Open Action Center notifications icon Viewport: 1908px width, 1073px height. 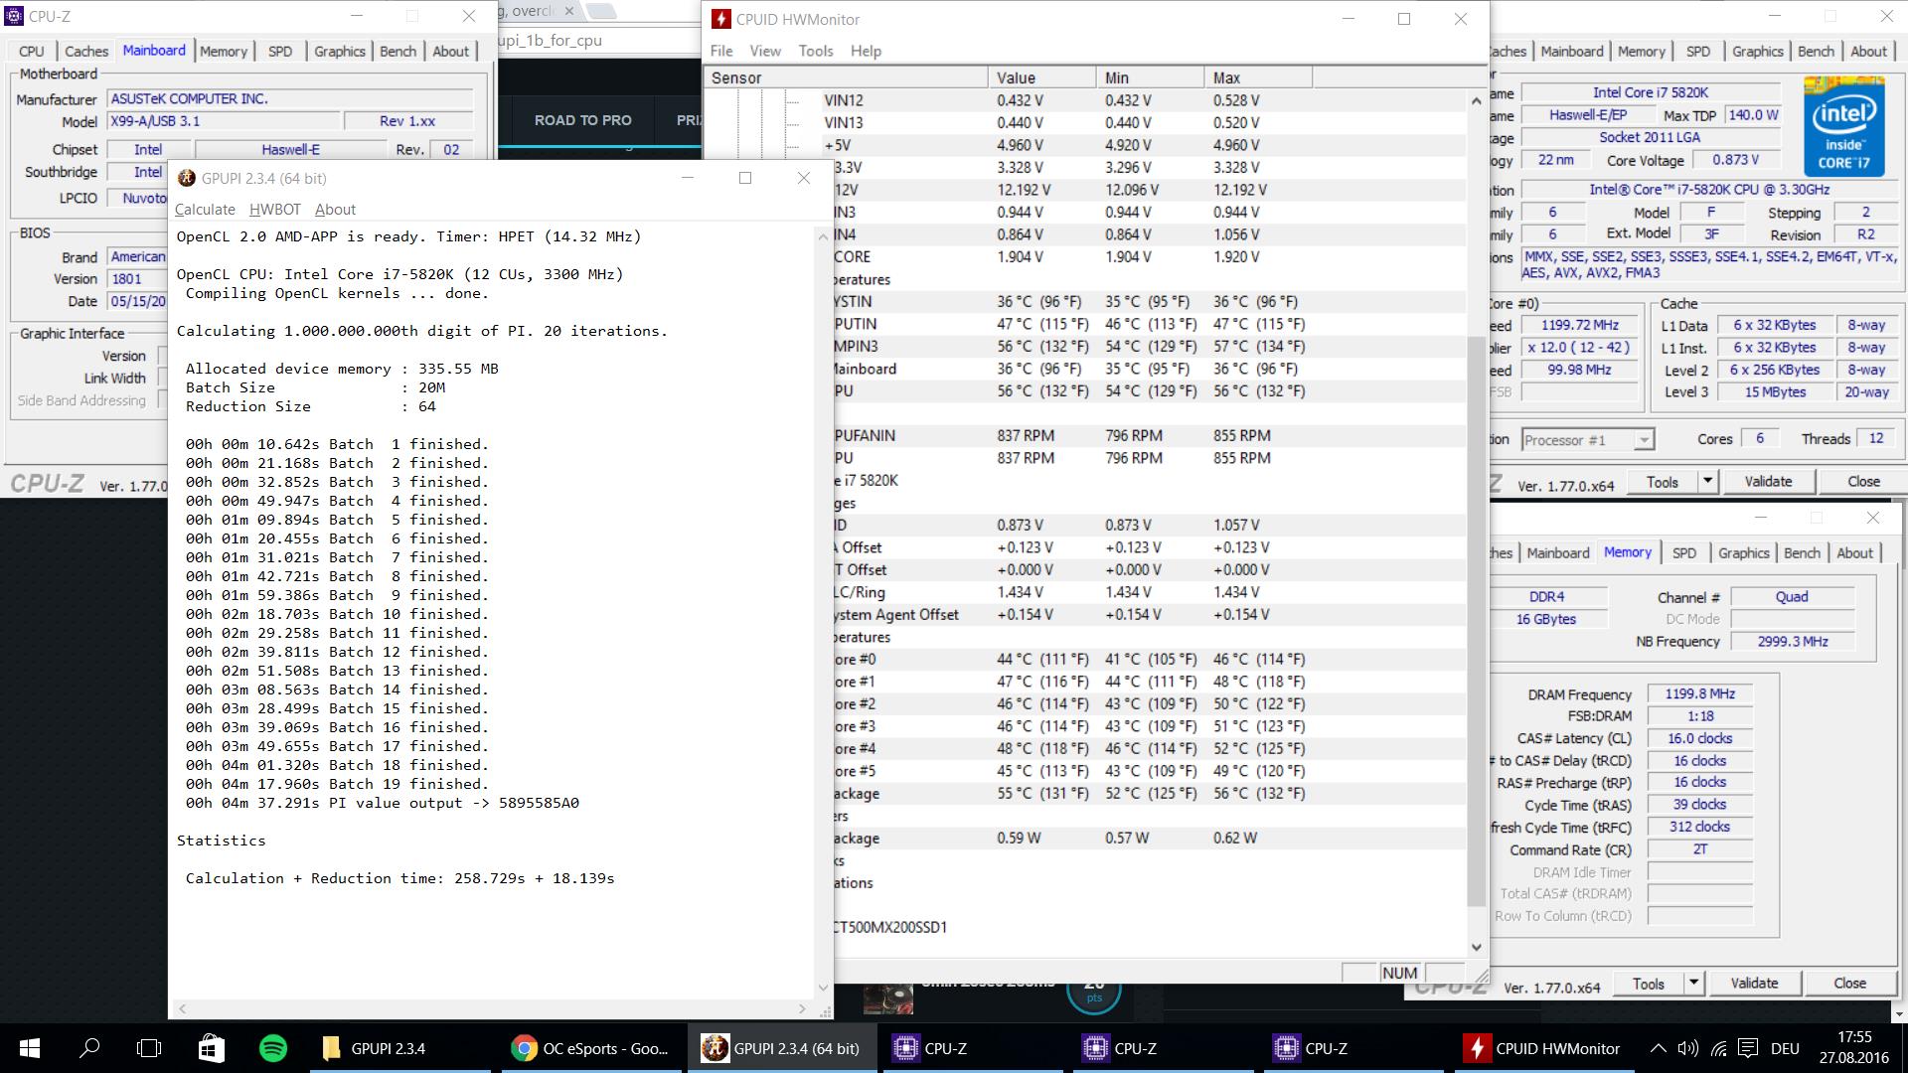coord(1750,1048)
